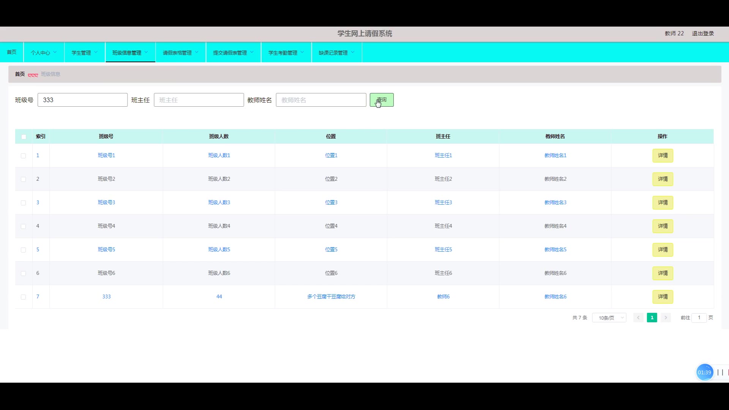The image size is (729, 410).
Task: Check the checkbox for row 1
Action: tap(24, 156)
